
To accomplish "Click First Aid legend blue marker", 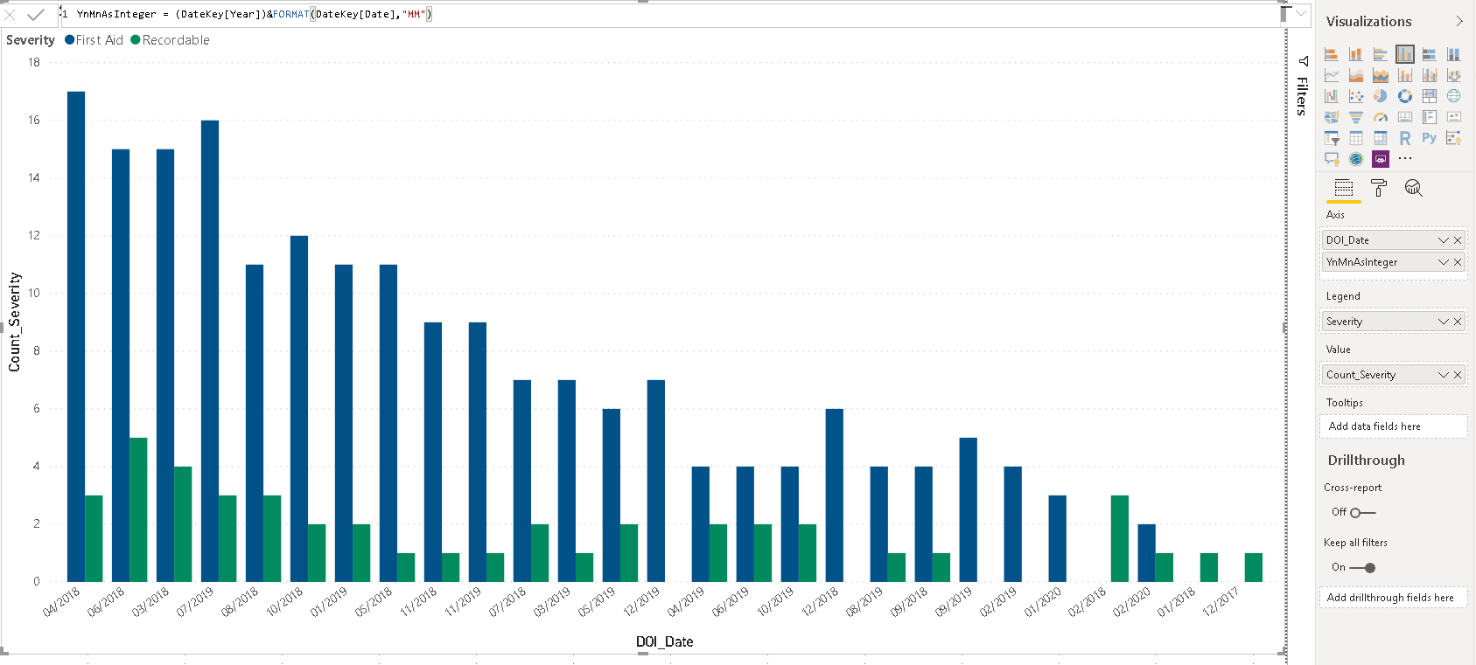I will pyautogui.click(x=70, y=40).
